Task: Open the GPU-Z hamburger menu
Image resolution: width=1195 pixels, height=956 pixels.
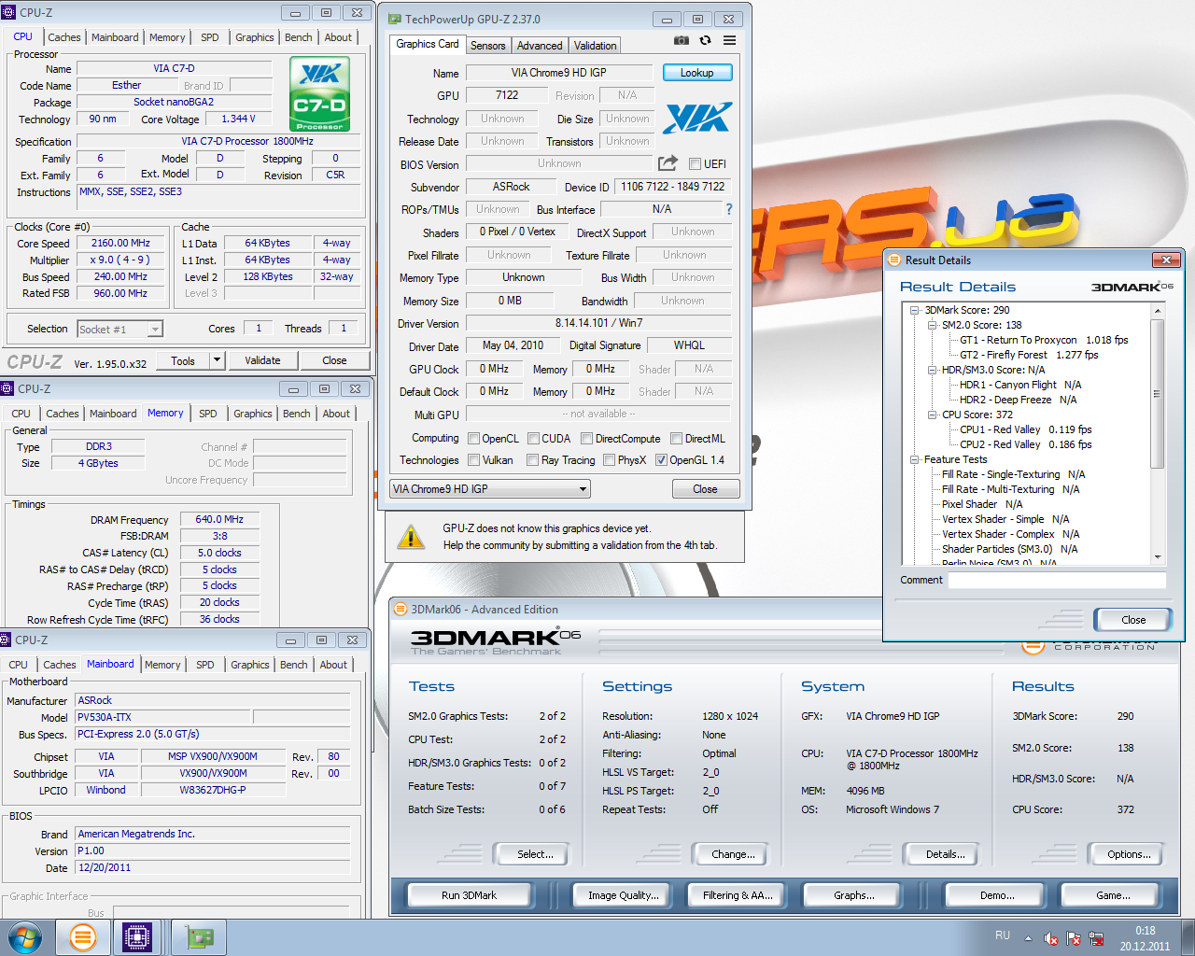Action: coord(730,41)
